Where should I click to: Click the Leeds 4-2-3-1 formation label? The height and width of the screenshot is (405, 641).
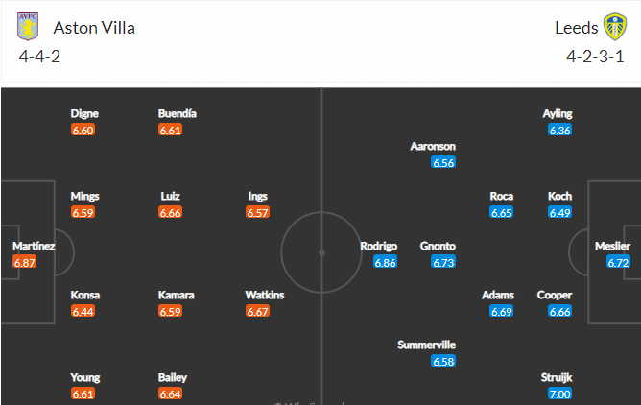[595, 57]
